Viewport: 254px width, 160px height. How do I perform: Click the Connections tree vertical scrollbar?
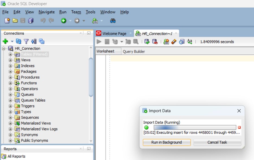[x=91, y=77]
